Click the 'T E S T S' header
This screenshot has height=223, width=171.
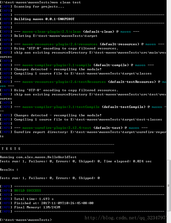[11, 149]
